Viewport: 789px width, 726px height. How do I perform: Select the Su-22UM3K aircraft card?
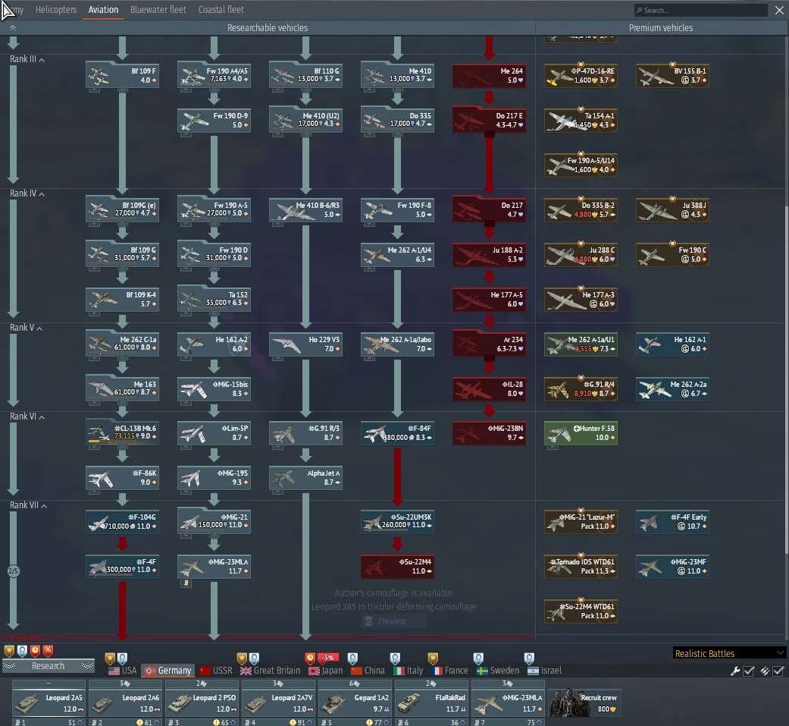(x=397, y=521)
